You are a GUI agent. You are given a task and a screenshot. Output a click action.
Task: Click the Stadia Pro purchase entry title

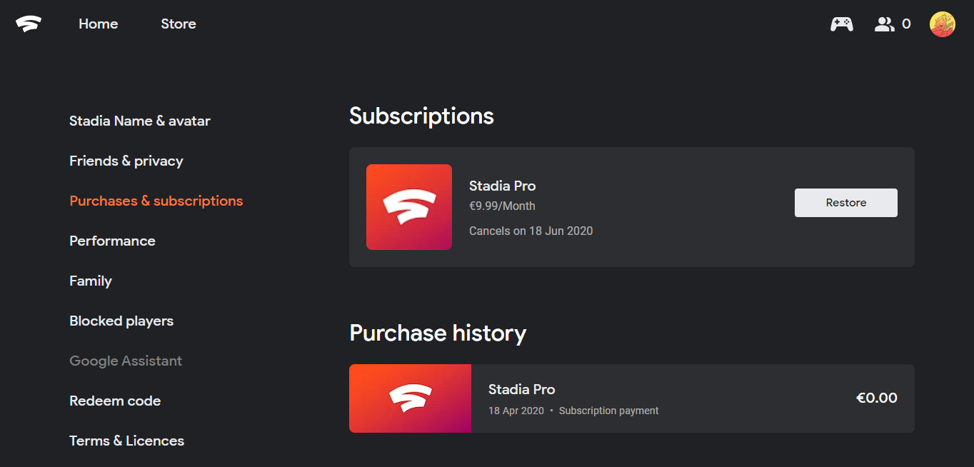[x=522, y=390]
